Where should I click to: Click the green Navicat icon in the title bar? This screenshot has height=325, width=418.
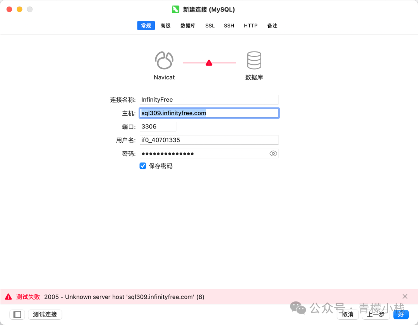pyautogui.click(x=175, y=9)
